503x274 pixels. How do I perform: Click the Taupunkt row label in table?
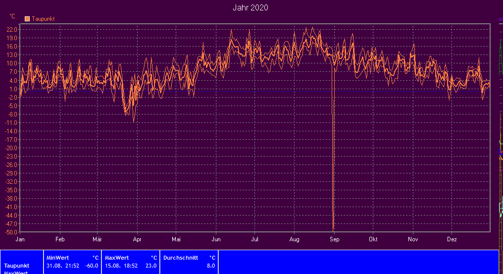pyautogui.click(x=17, y=266)
